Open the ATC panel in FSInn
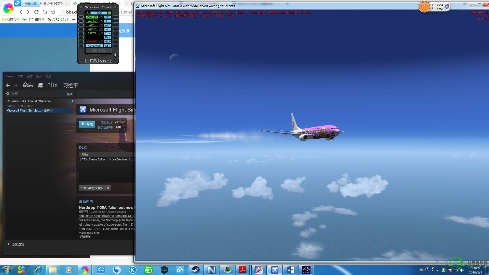The height and width of the screenshot is (275, 489). pyautogui.click(x=108, y=25)
